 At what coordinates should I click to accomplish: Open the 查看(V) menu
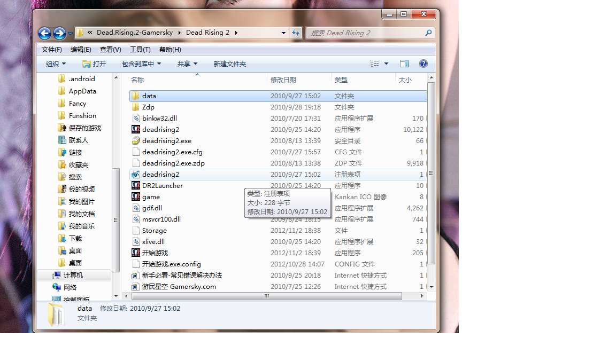110,50
